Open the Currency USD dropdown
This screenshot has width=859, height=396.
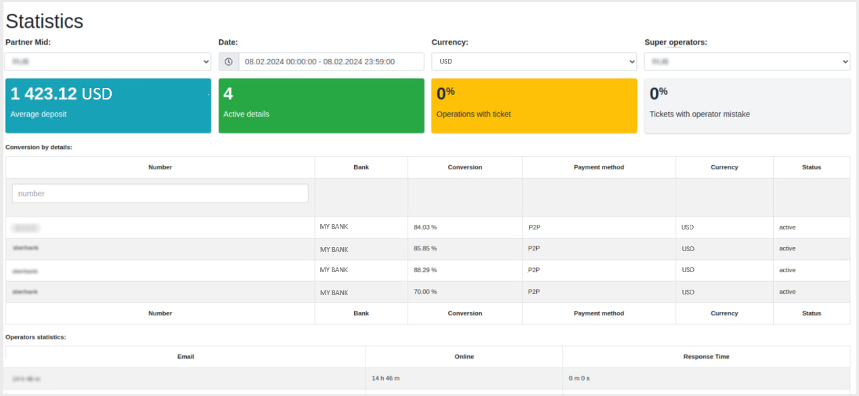(534, 62)
